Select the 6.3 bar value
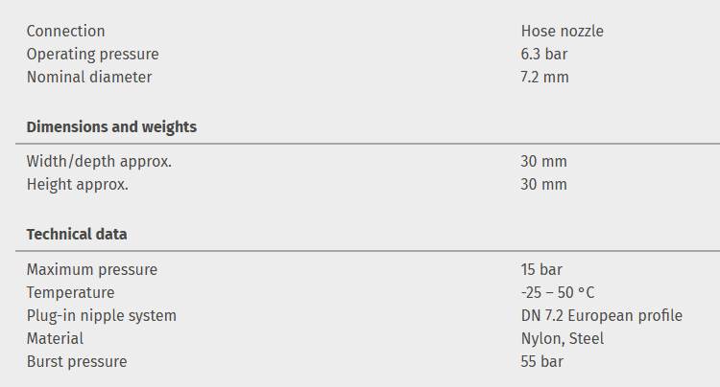The height and width of the screenshot is (387, 720). [544, 55]
